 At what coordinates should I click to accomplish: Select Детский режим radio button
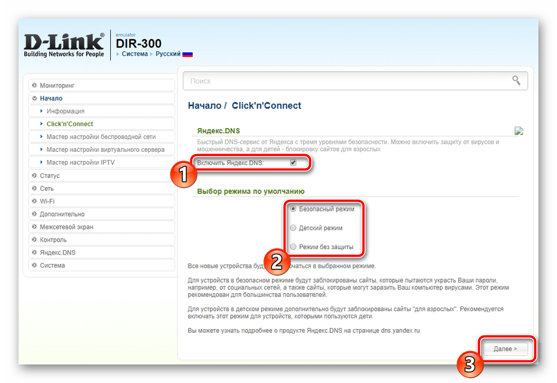point(293,228)
